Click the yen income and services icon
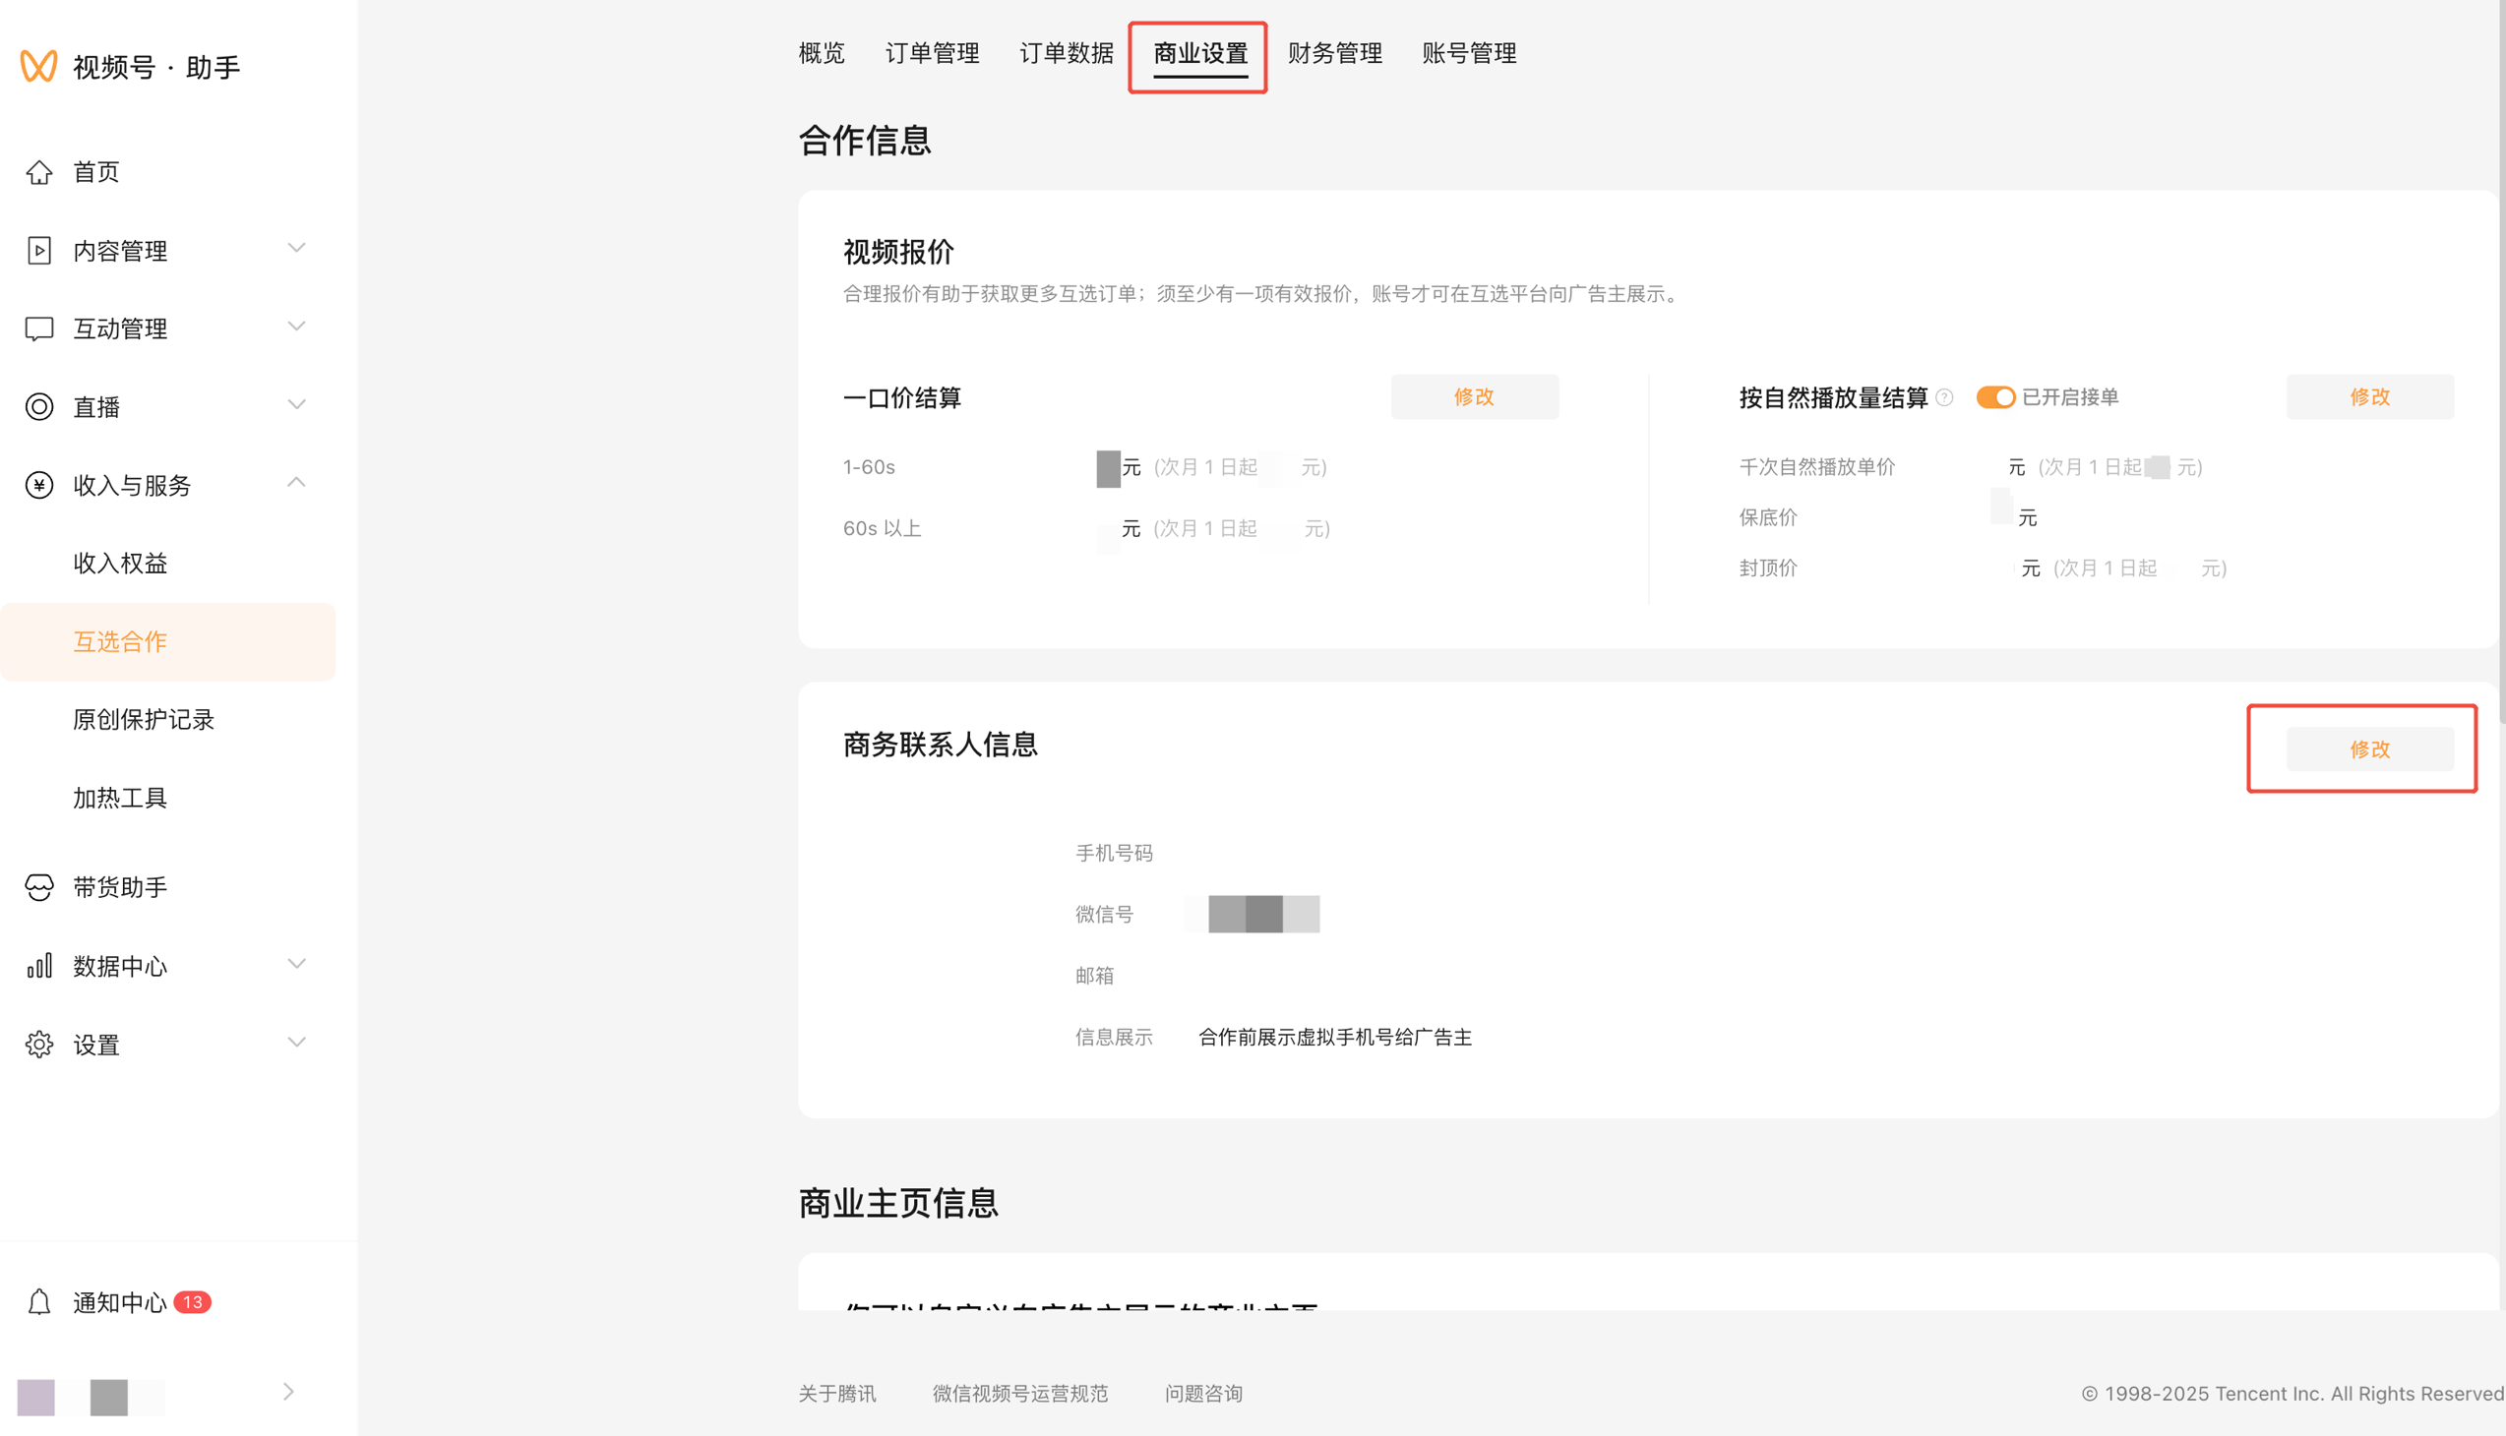The width and height of the screenshot is (2506, 1436). (39, 485)
